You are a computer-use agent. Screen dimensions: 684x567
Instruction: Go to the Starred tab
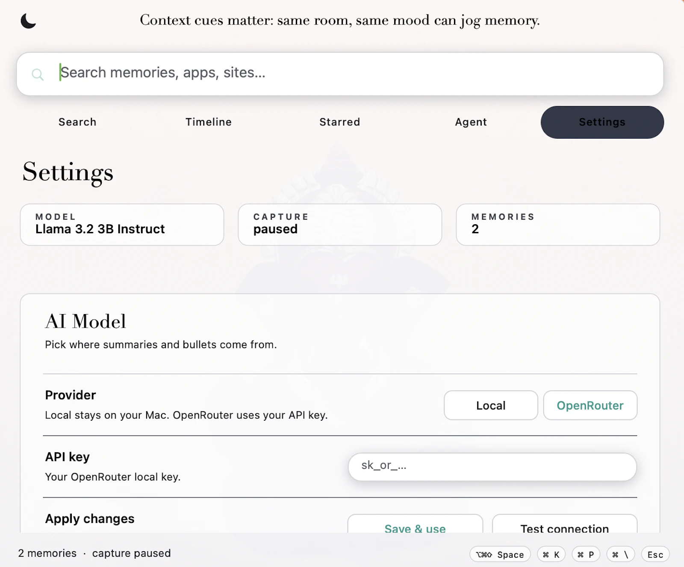(x=340, y=122)
